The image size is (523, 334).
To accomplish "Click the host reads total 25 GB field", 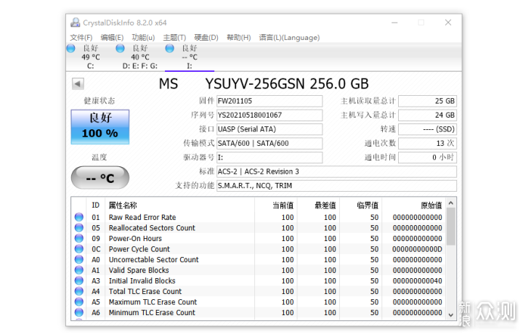I will [x=428, y=101].
